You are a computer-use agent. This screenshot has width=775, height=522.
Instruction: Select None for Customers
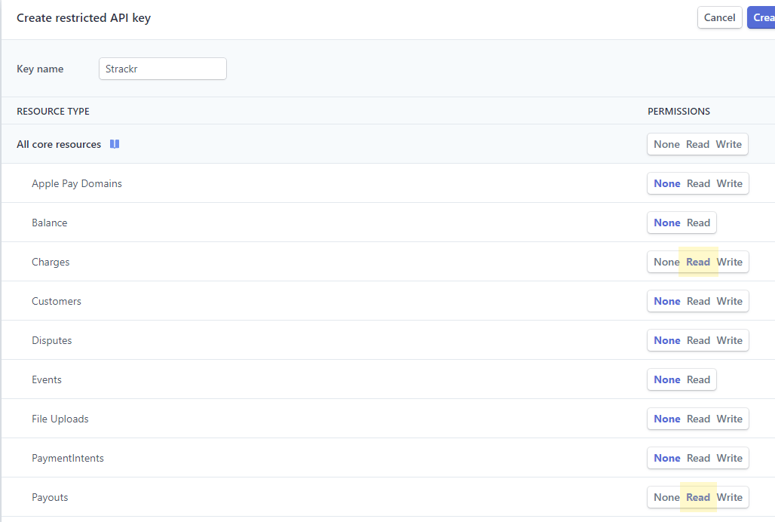667,301
